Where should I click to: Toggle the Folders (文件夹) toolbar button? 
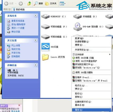coord(51,4)
